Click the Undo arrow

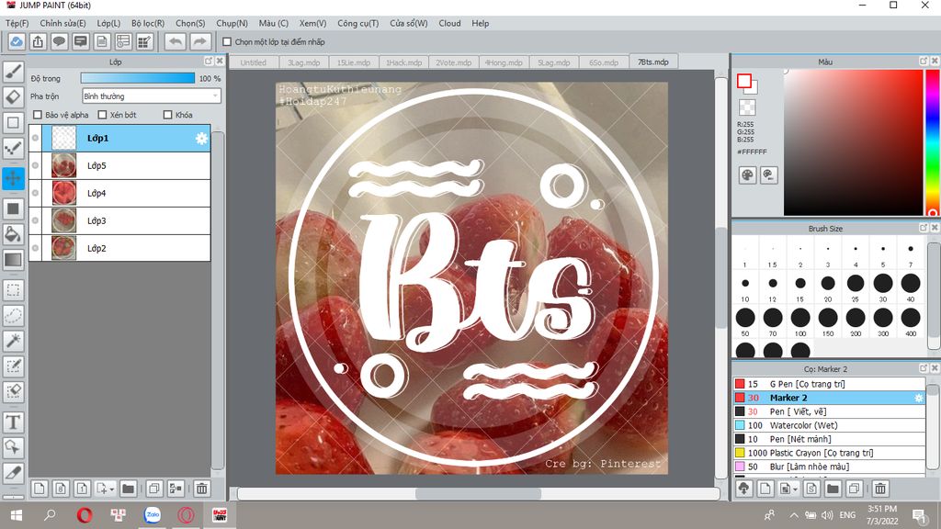tap(176, 42)
